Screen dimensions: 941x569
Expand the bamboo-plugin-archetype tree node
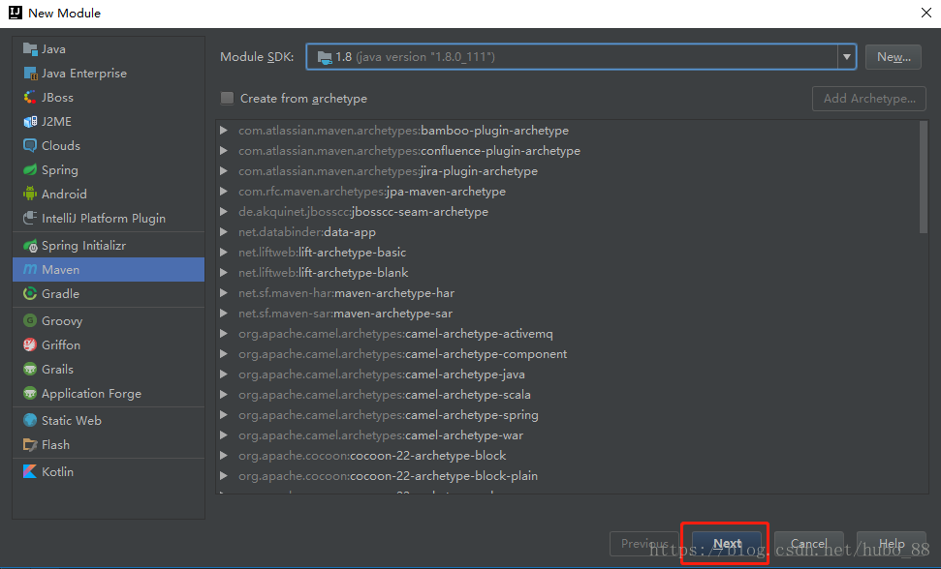pos(224,131)
